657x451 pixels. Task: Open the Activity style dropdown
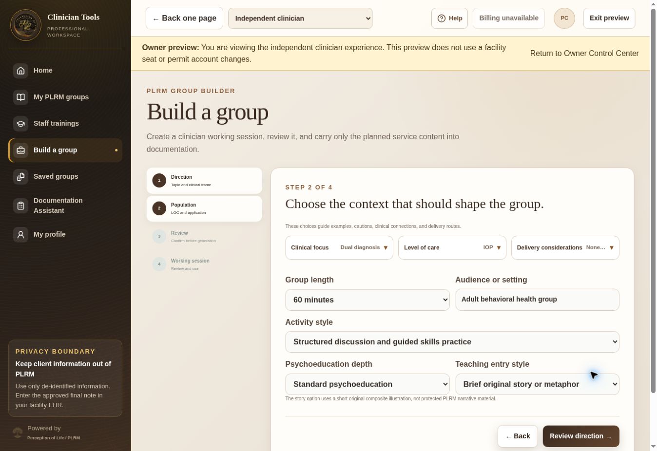[452, 342]
